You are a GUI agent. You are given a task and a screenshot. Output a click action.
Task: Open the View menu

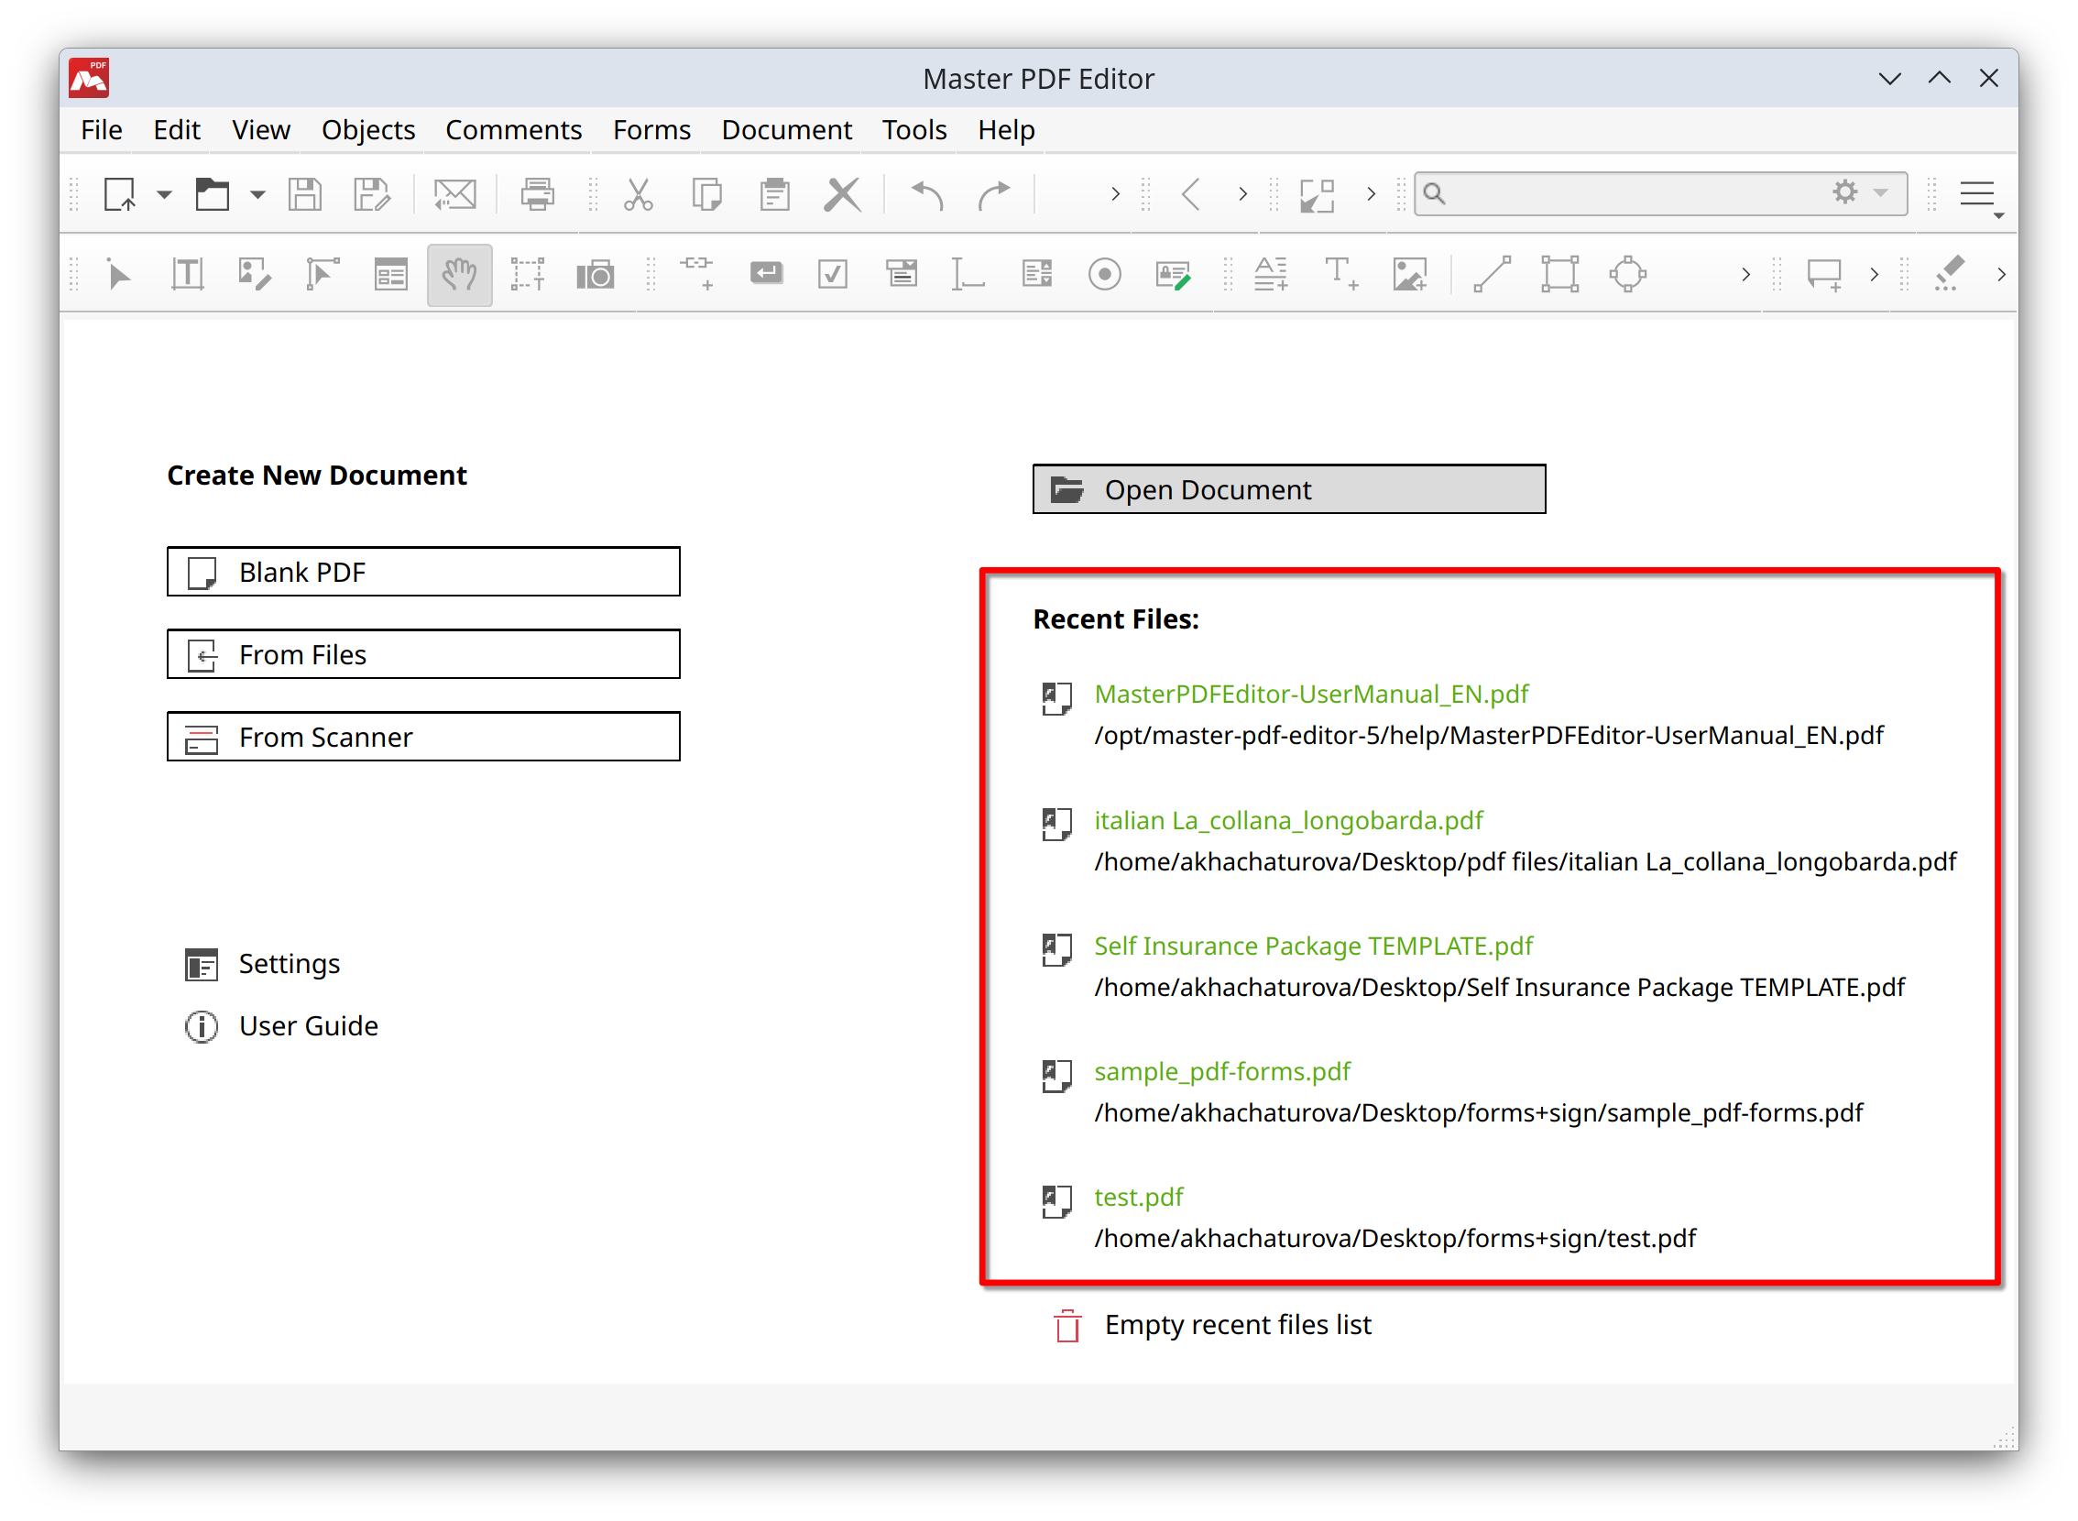click(x=261, y=130)
